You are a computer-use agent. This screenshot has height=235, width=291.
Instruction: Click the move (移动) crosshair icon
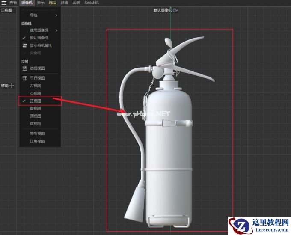tap(12, 86)
